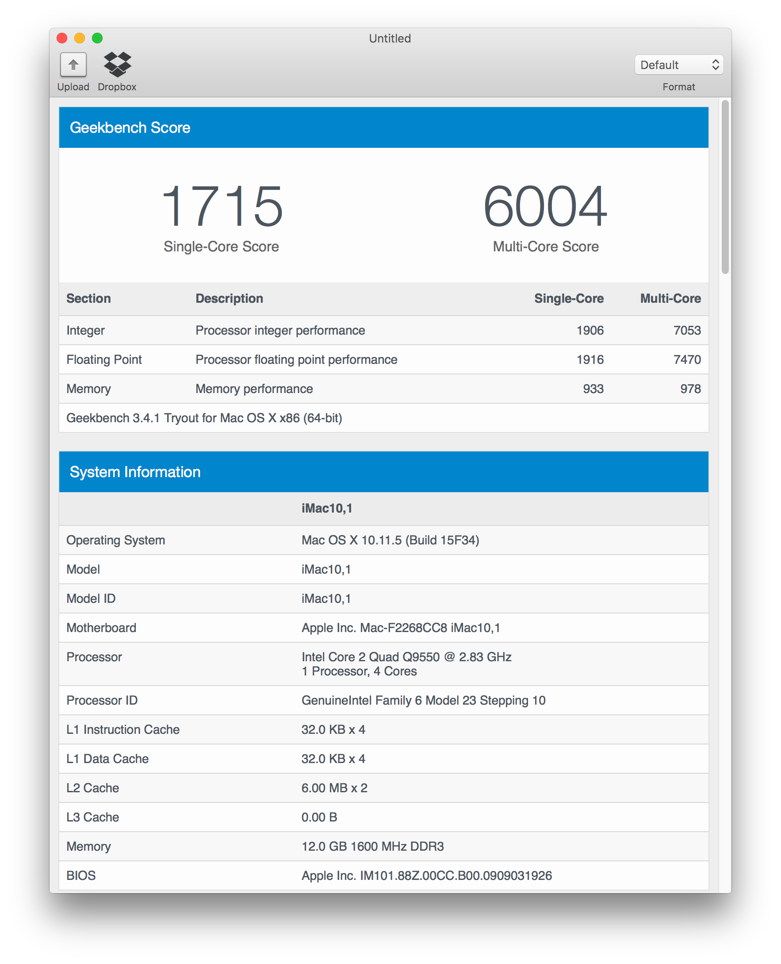Click BIOS value 'IM101.88Z.00CC.B00.0909031926'
This screenshot has height=964, width=781.
[x=456, y=875]
